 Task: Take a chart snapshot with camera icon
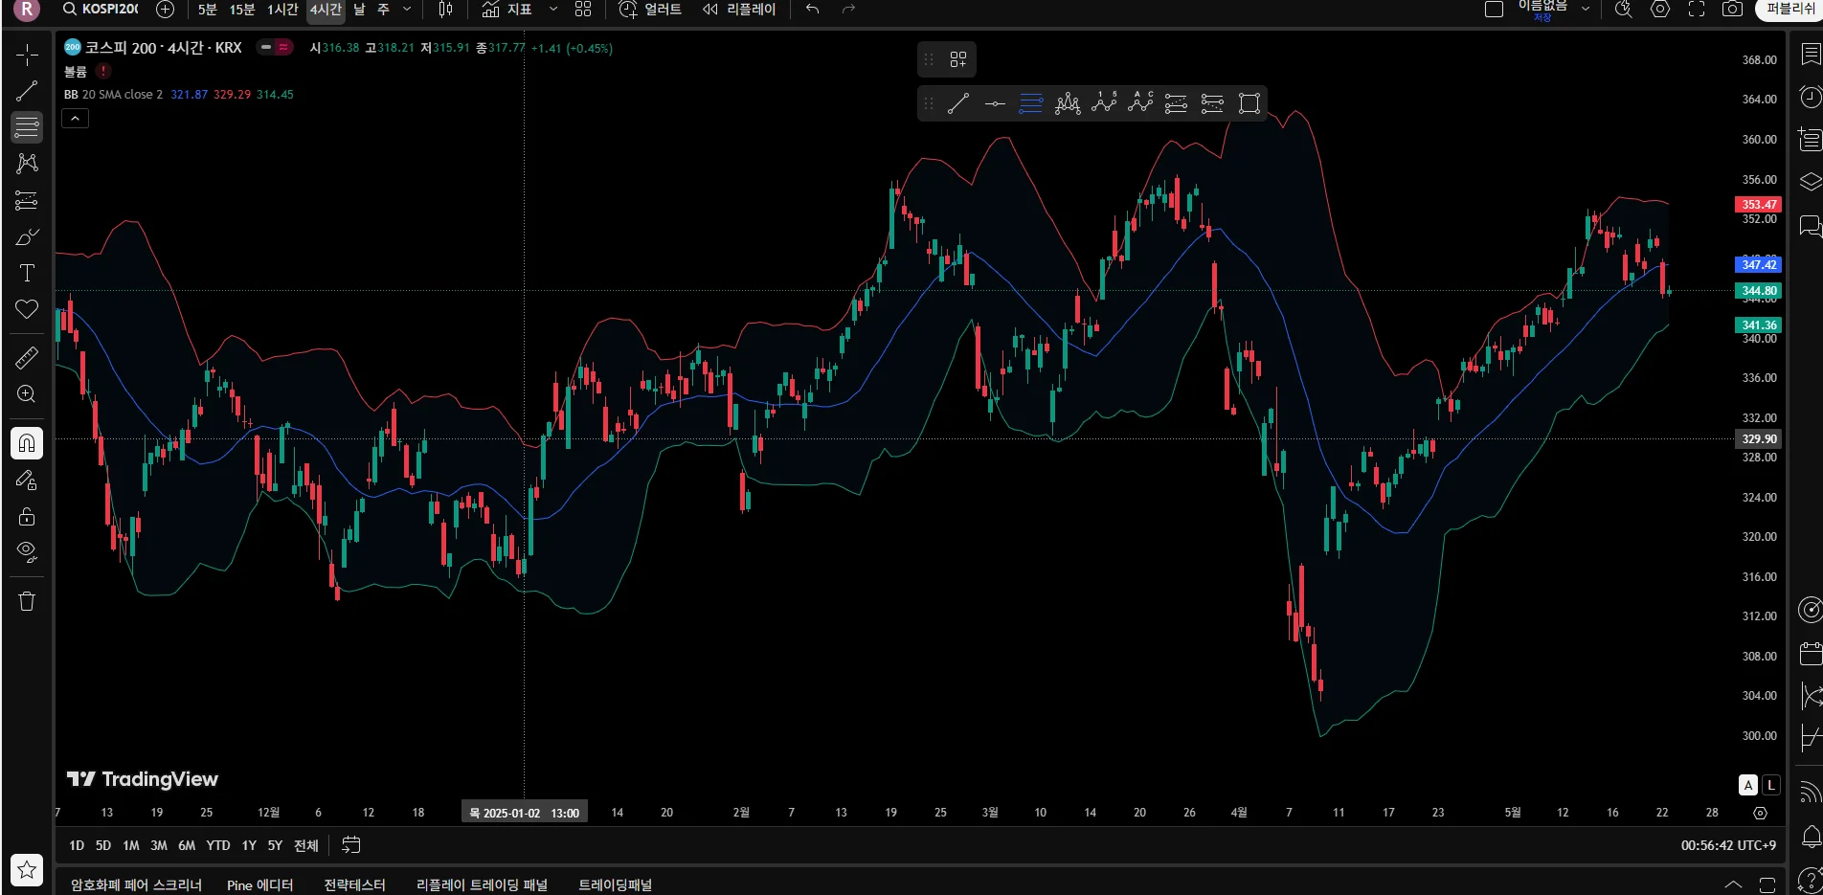click(1732, 10)
